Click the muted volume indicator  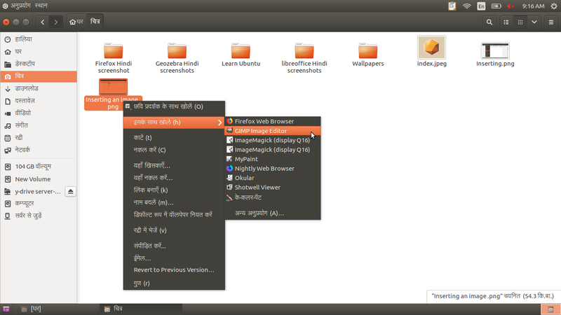coord(511,6)
